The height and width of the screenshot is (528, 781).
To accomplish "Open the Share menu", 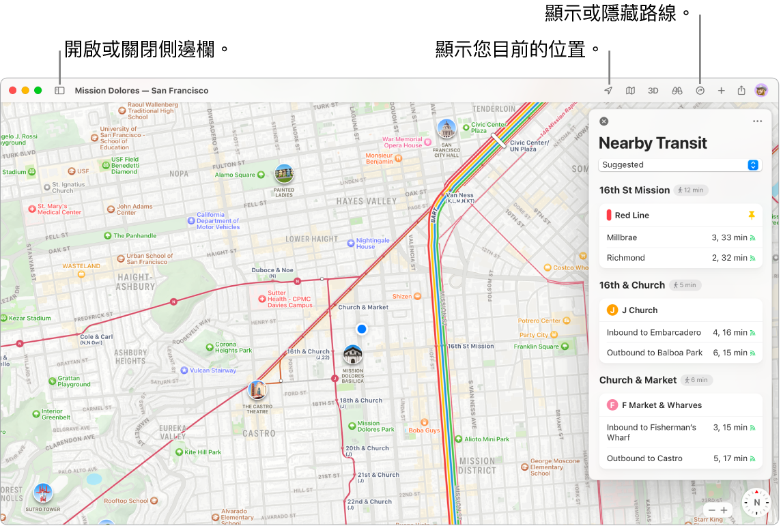I will 741,90.
